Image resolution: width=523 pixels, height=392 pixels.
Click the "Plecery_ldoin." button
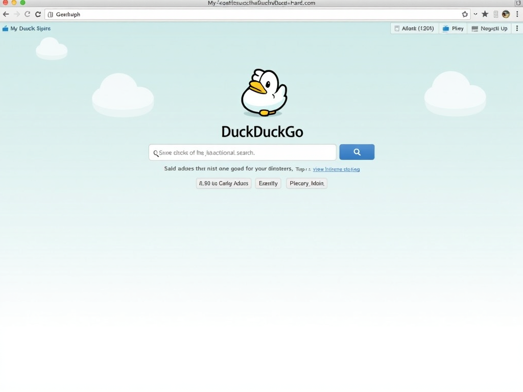tap(306, 183)
